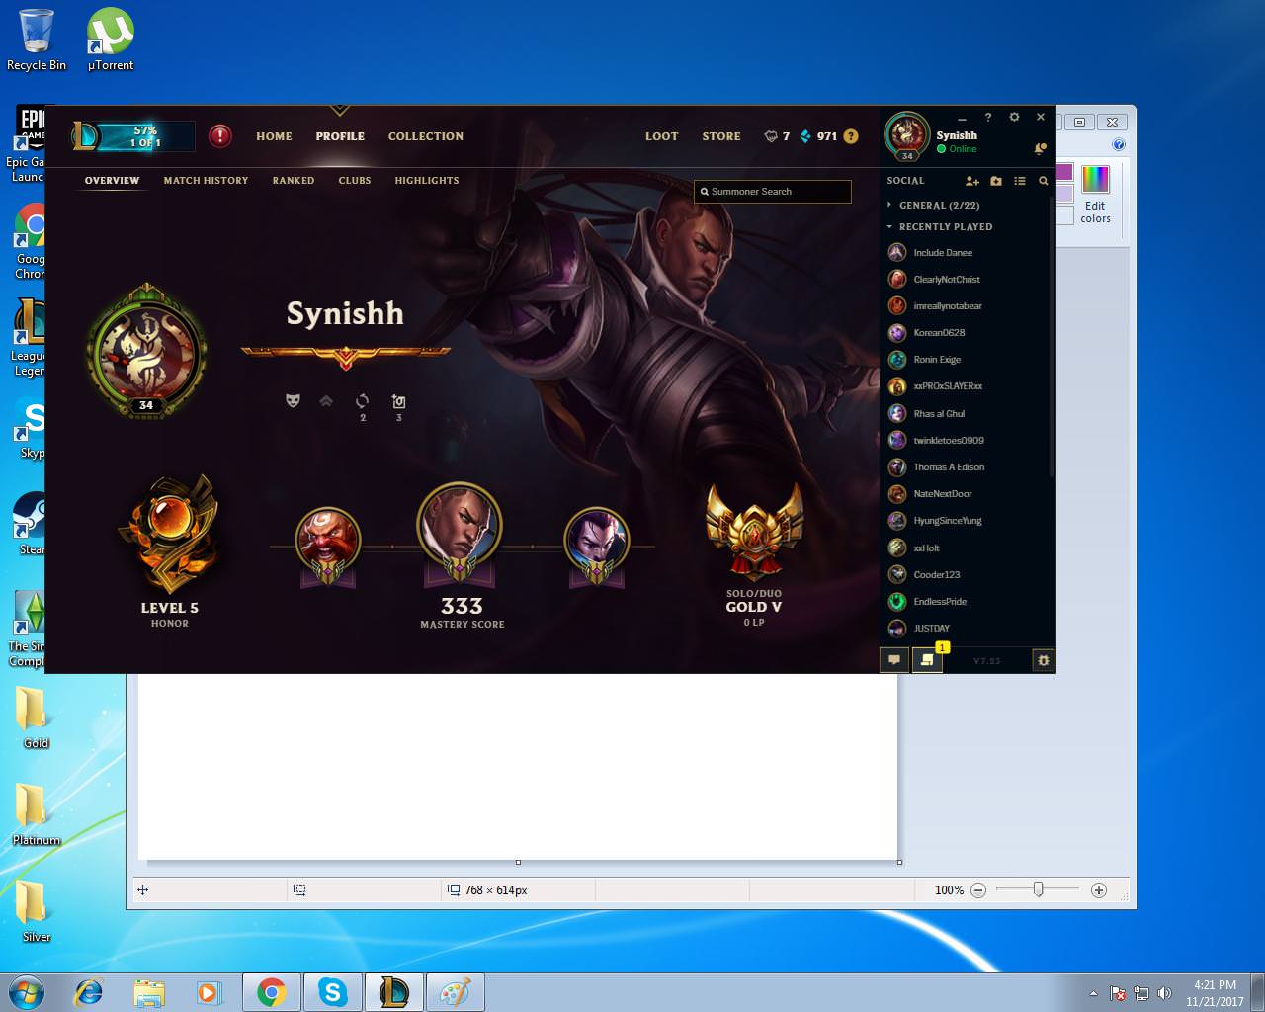This screenshot has height=1012, width=1265.
Task: Click the red alert exclamation icon
Action: (220, 135)
